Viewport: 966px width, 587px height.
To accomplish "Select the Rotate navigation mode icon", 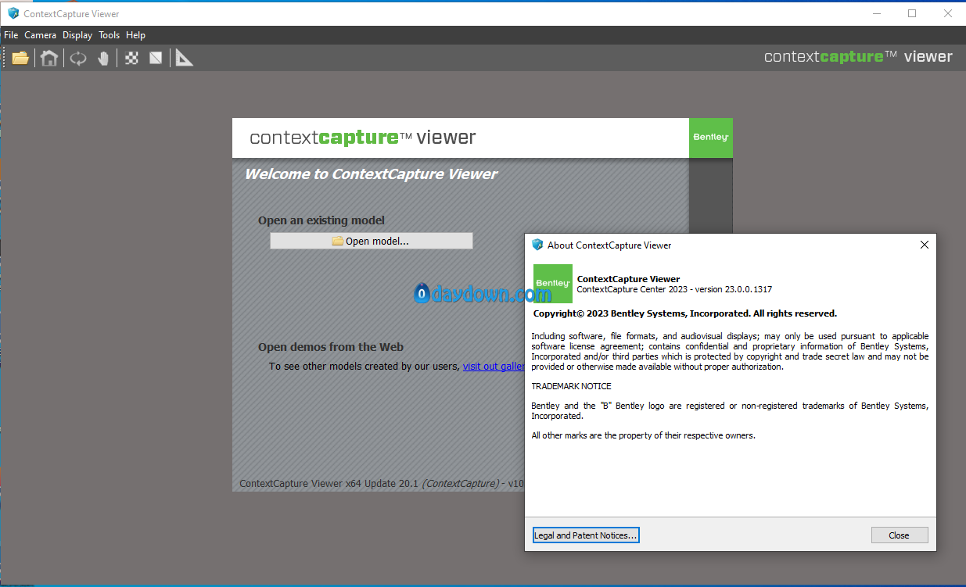I will [77, 58].
